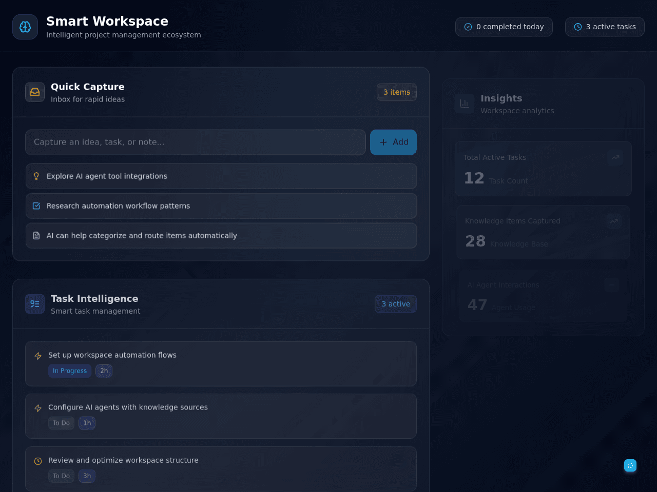Screen dimensions: 657x492
Task: Click the Smart Workspace title
Action: coord(107,22)
